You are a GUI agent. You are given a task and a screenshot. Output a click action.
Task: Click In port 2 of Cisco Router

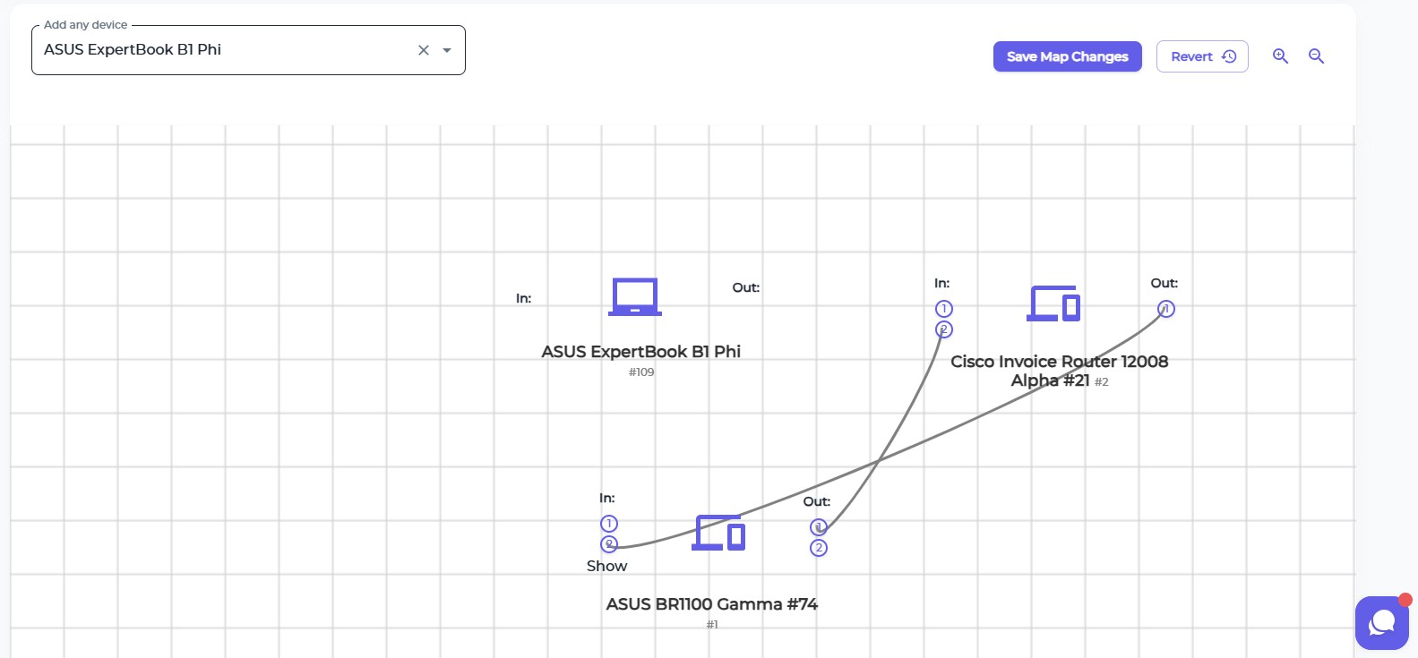943,329
